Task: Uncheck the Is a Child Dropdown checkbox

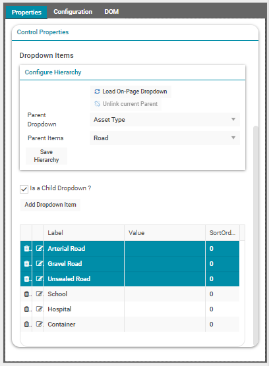Action: point(24,189)
